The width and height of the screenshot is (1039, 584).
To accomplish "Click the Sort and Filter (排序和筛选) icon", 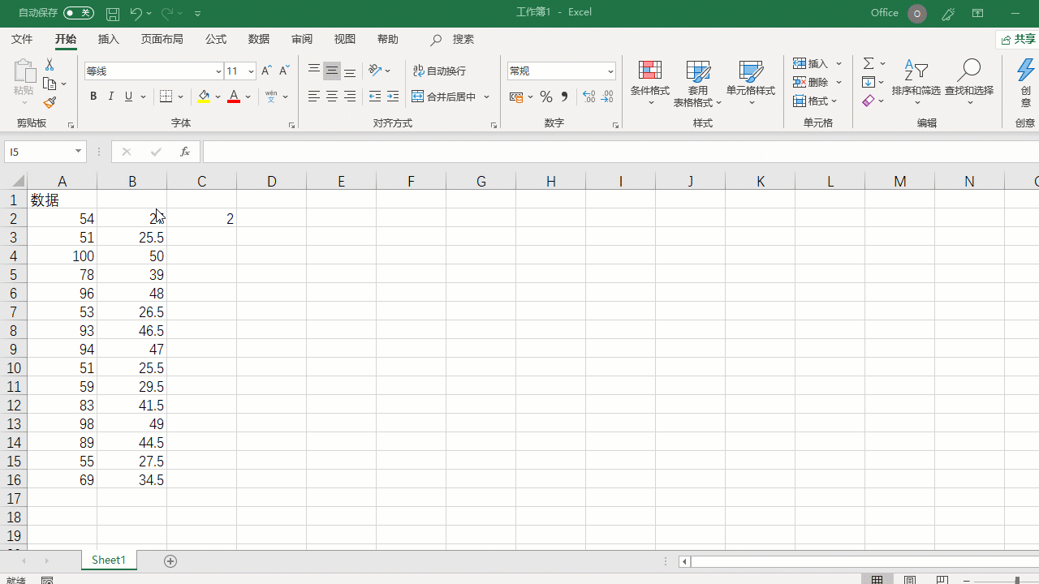I will (916, 81).
